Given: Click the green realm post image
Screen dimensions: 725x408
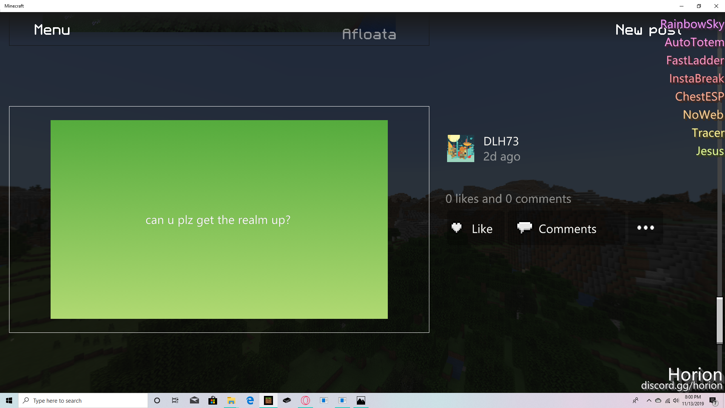Looking at the screenshot, I should pos(219,219).
